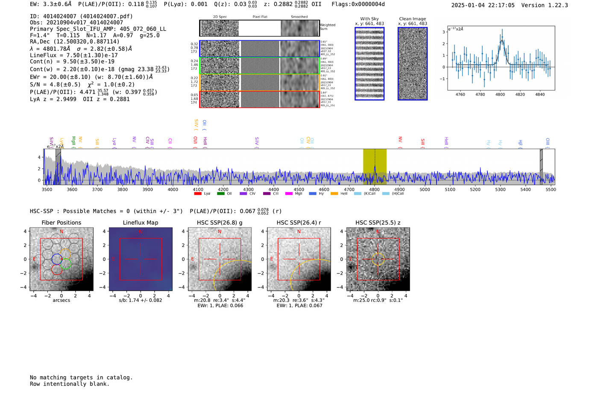Click the purple HeII marker near 5100

[446, 142]
